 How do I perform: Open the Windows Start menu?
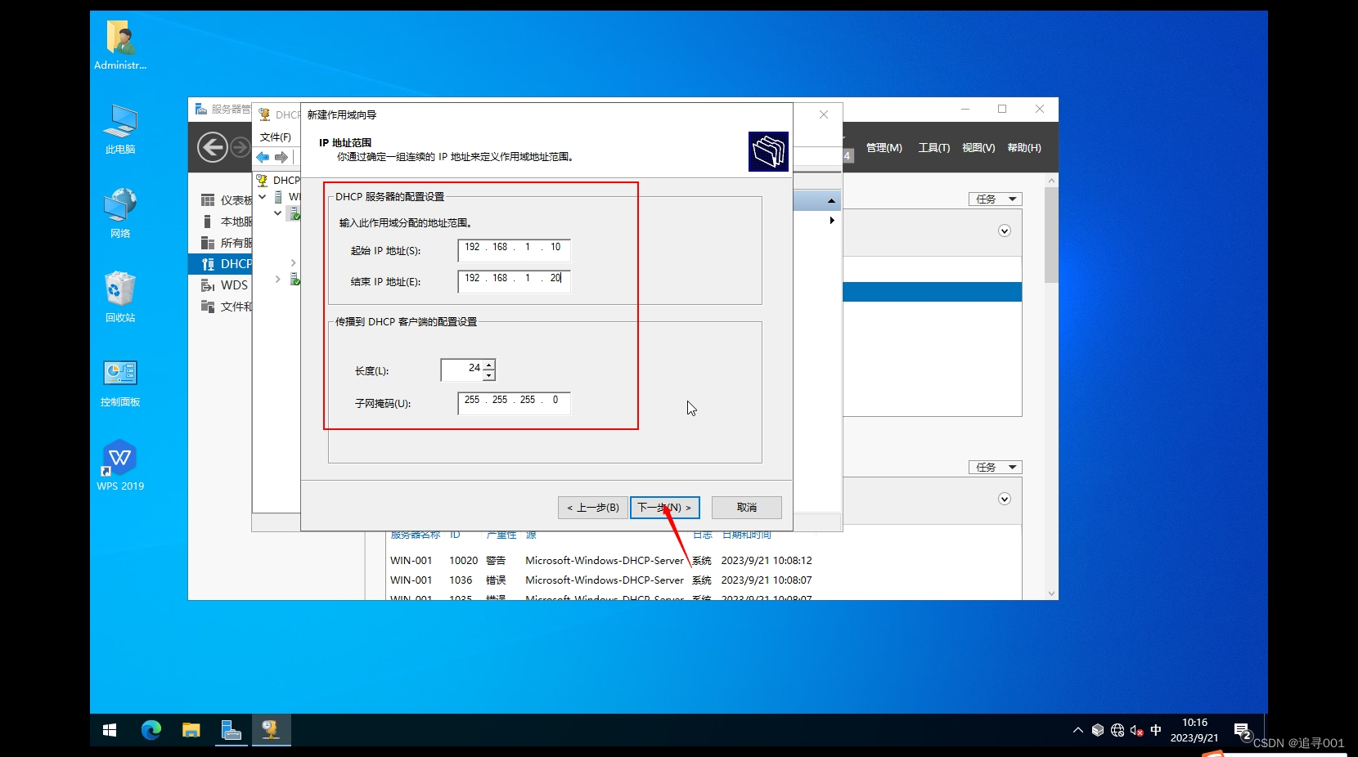point(110,730)
